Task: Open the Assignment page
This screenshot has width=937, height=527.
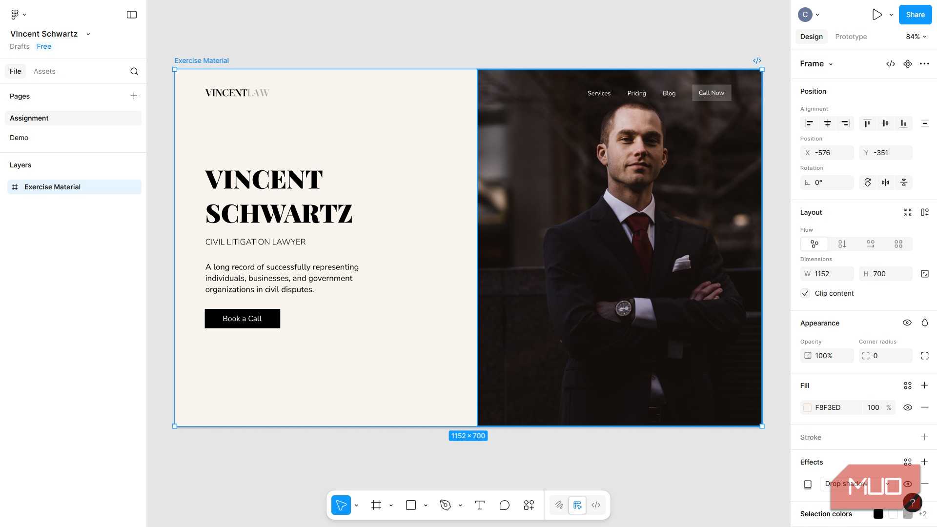Action: [x=73, y=118]
